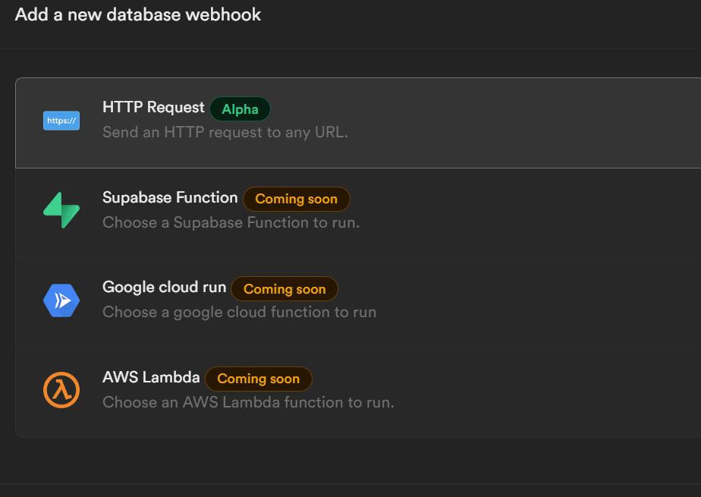Click the blue https:// icon
Image resolution: width=701 pixels, height=497 pixels.
(61, 120)
